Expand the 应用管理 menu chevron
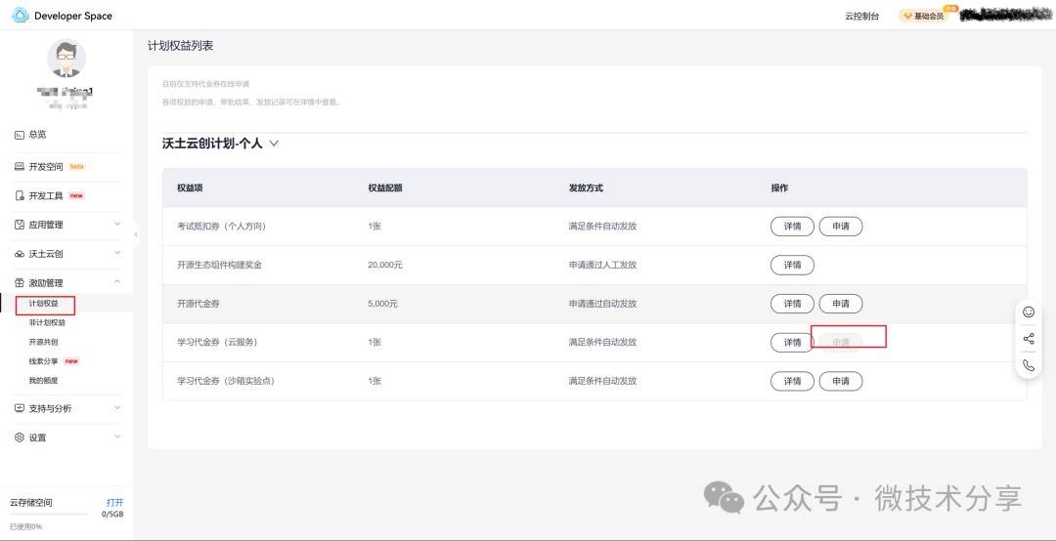Viewport: 1056px width, 541px height. pyautogui.click(x=117, y=224)
